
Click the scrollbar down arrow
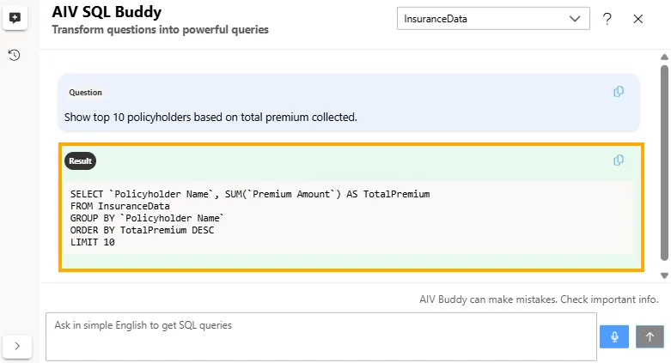click(664, 275)
